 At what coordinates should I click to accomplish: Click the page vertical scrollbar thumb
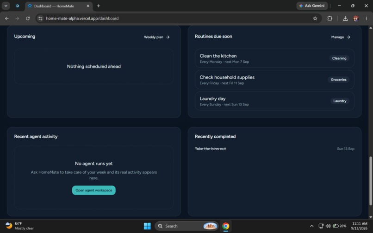(371, 181)
